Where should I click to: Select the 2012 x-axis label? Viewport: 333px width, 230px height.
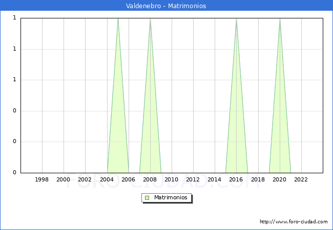coord(193,179)
